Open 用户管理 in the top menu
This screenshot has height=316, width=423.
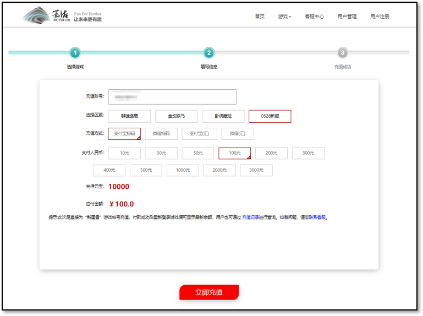347,17
